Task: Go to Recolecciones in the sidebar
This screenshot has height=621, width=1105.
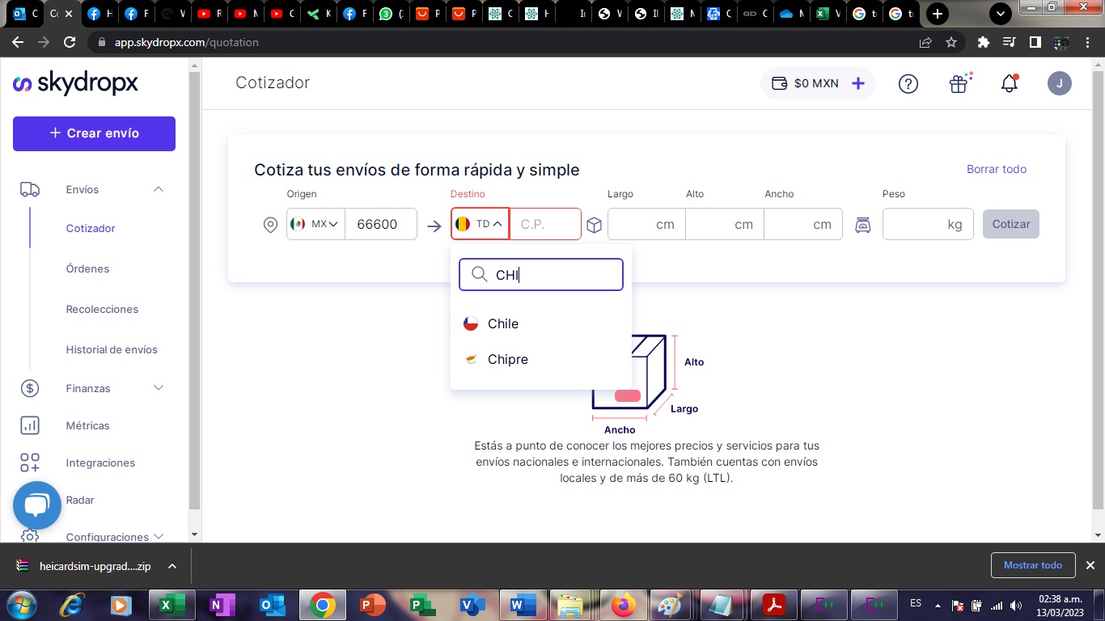Action: (x=102, y=309)
